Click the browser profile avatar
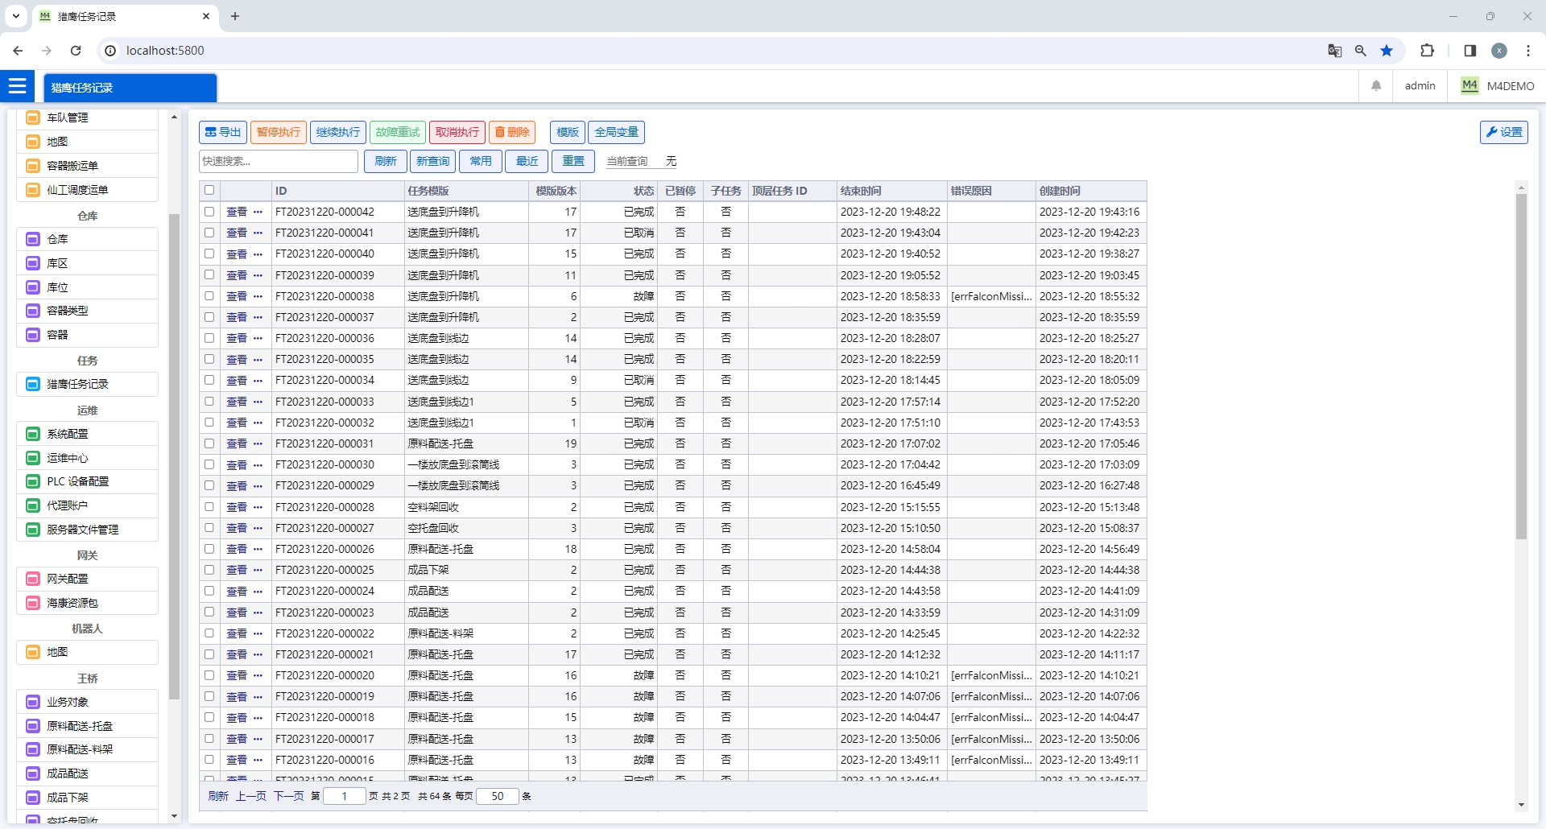The height and width of the screenshot is (829, 1546). (1499, 51)
